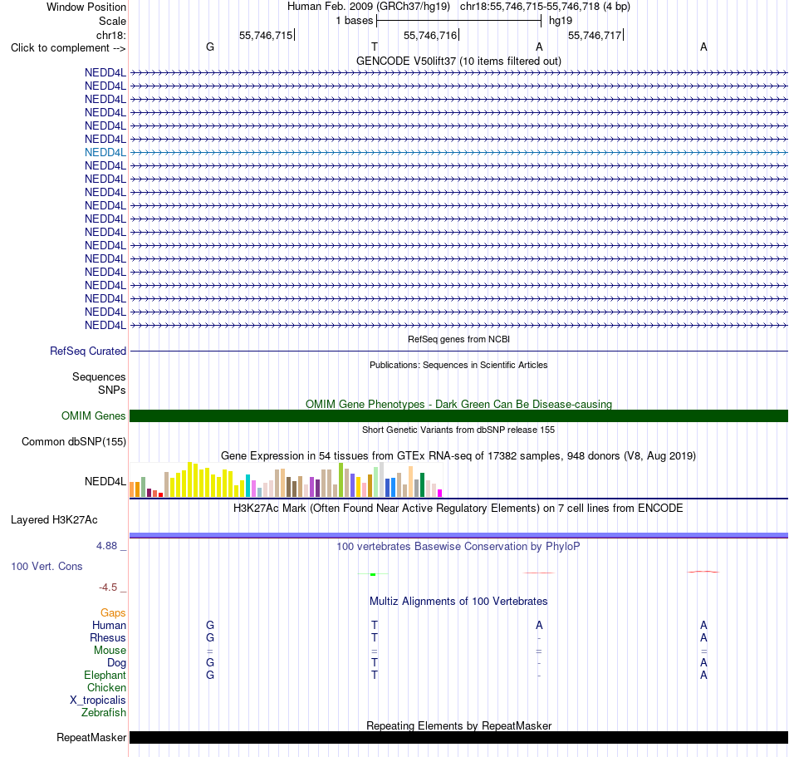Click the green PhyloP conservation bar
Viewport: 789px width, 757px height.
(x=373, y=574)
